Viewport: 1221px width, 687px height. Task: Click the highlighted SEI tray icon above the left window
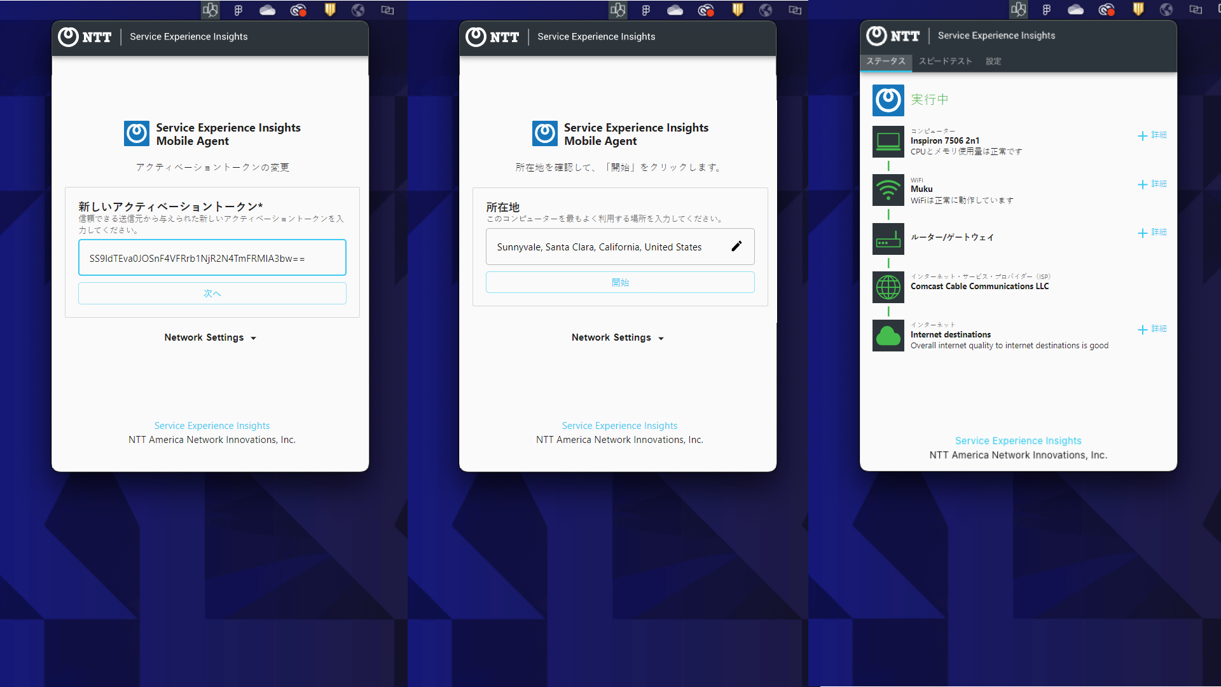[210, 10]
